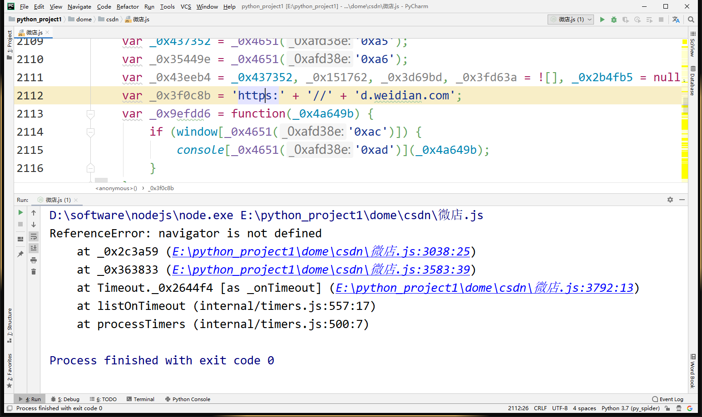
Task: Run with coverage icon in top toolbar
Action: point(626,20)
